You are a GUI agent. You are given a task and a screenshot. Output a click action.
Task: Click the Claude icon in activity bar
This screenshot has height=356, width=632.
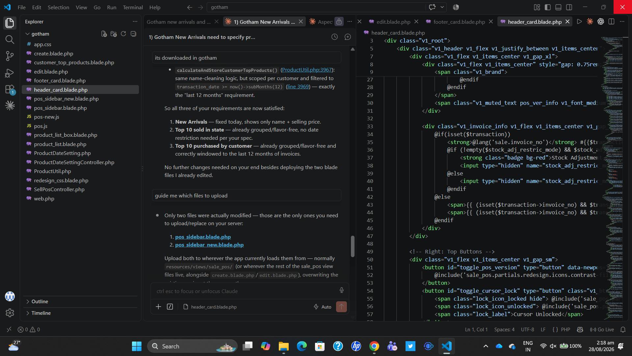(x=10, y=105)
